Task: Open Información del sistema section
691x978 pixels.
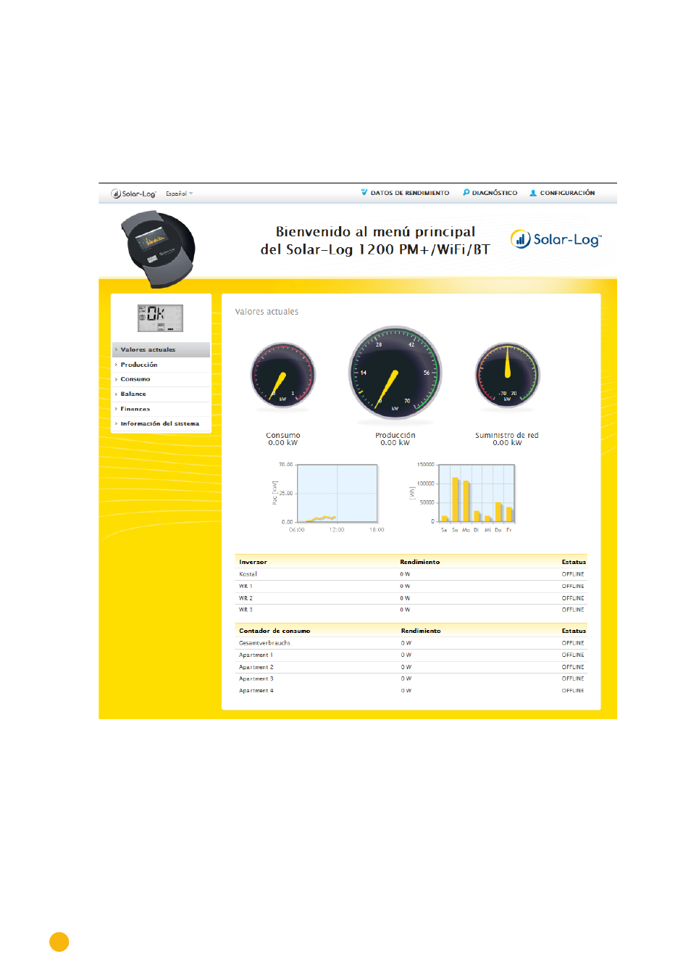Action: pyautogui.click(x=159, y=423)
